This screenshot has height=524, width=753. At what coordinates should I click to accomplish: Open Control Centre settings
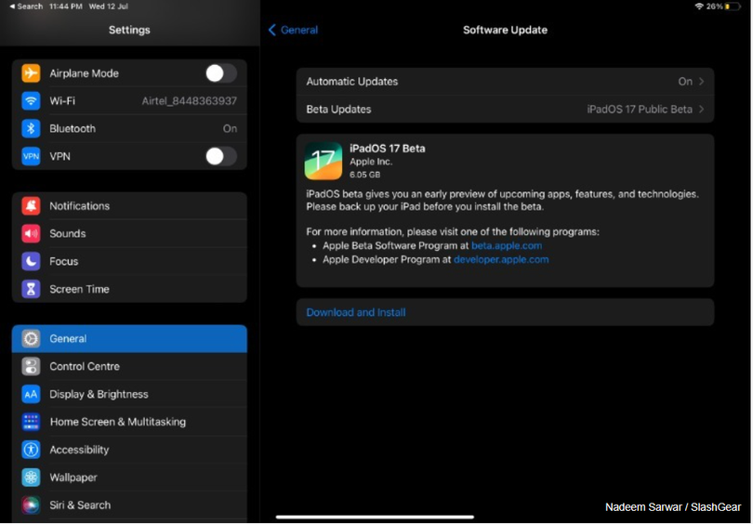129,367
